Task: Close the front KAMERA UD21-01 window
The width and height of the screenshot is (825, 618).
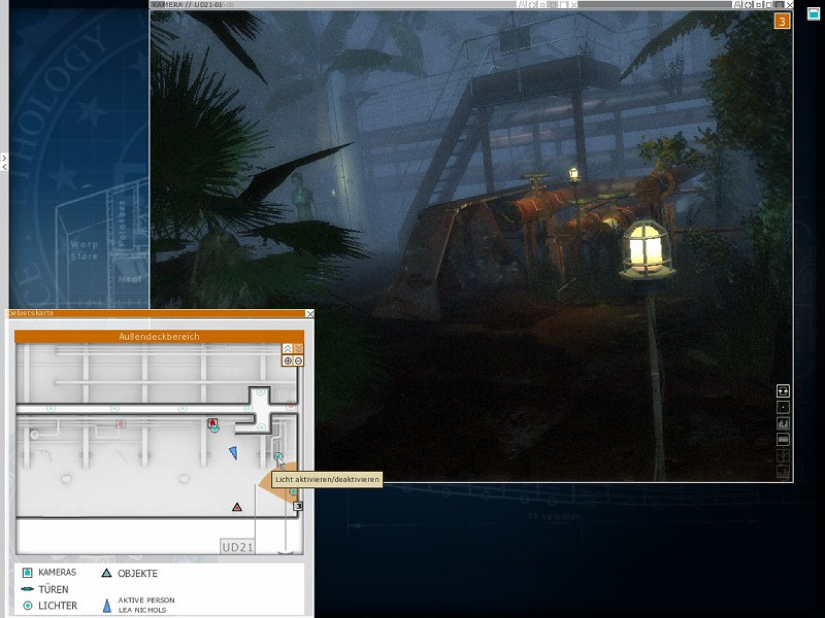Action: click(789, 5)
